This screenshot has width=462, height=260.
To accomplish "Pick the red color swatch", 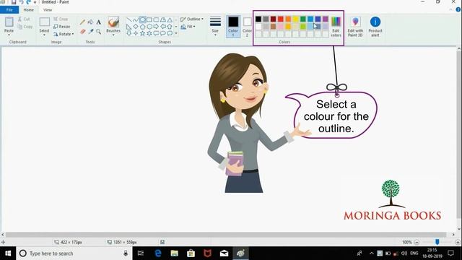I will (x=281, y=19).
